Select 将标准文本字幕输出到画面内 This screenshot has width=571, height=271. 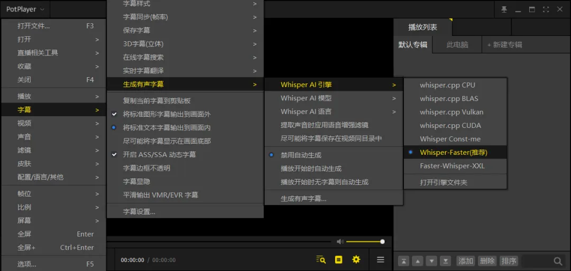[x=185, y=128]
